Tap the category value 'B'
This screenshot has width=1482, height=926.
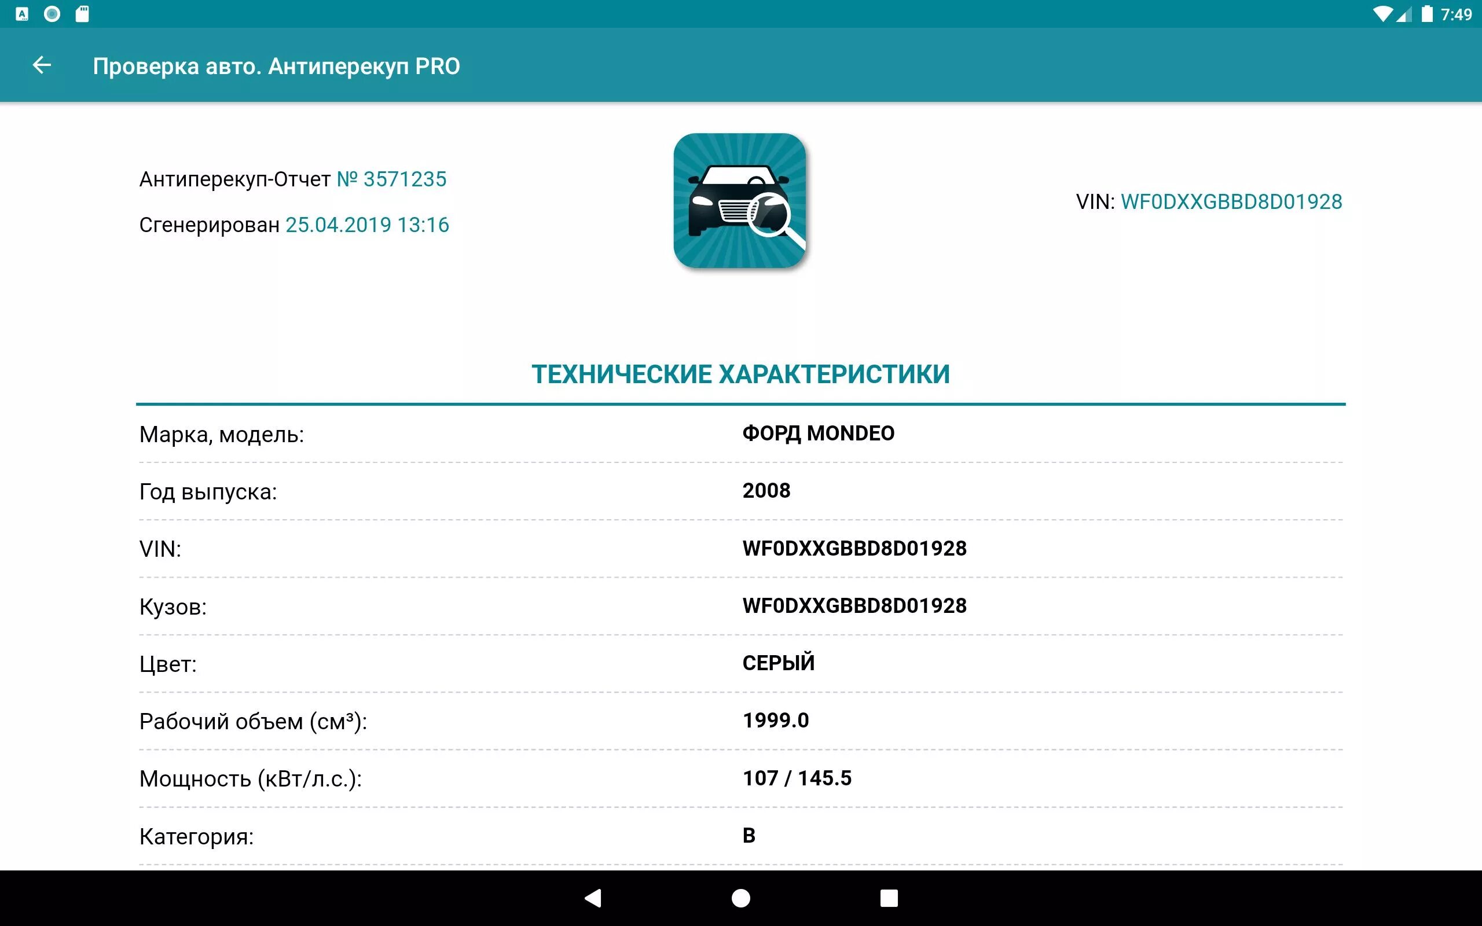tap(749, 835)
